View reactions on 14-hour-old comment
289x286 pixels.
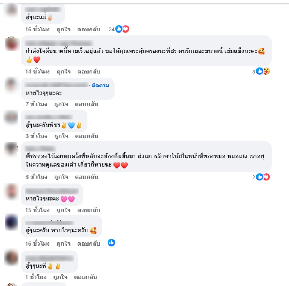(261, 71)
